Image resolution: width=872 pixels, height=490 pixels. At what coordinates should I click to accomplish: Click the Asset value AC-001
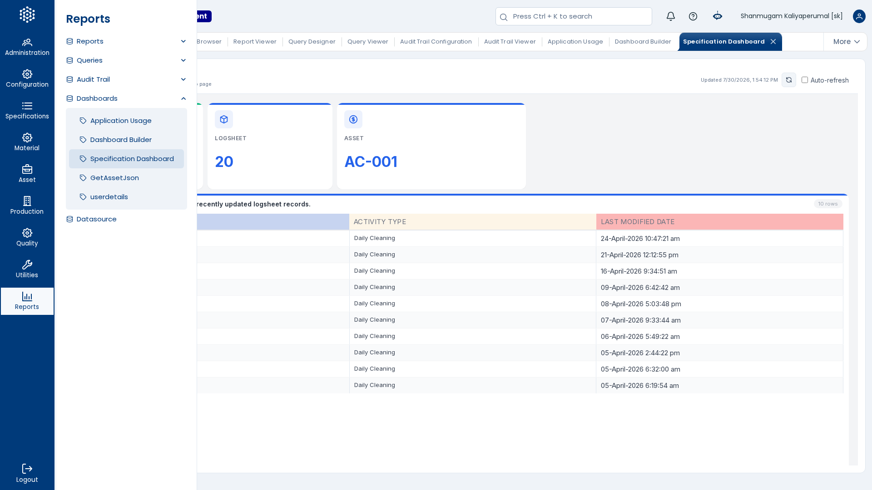tap(371, 162)
